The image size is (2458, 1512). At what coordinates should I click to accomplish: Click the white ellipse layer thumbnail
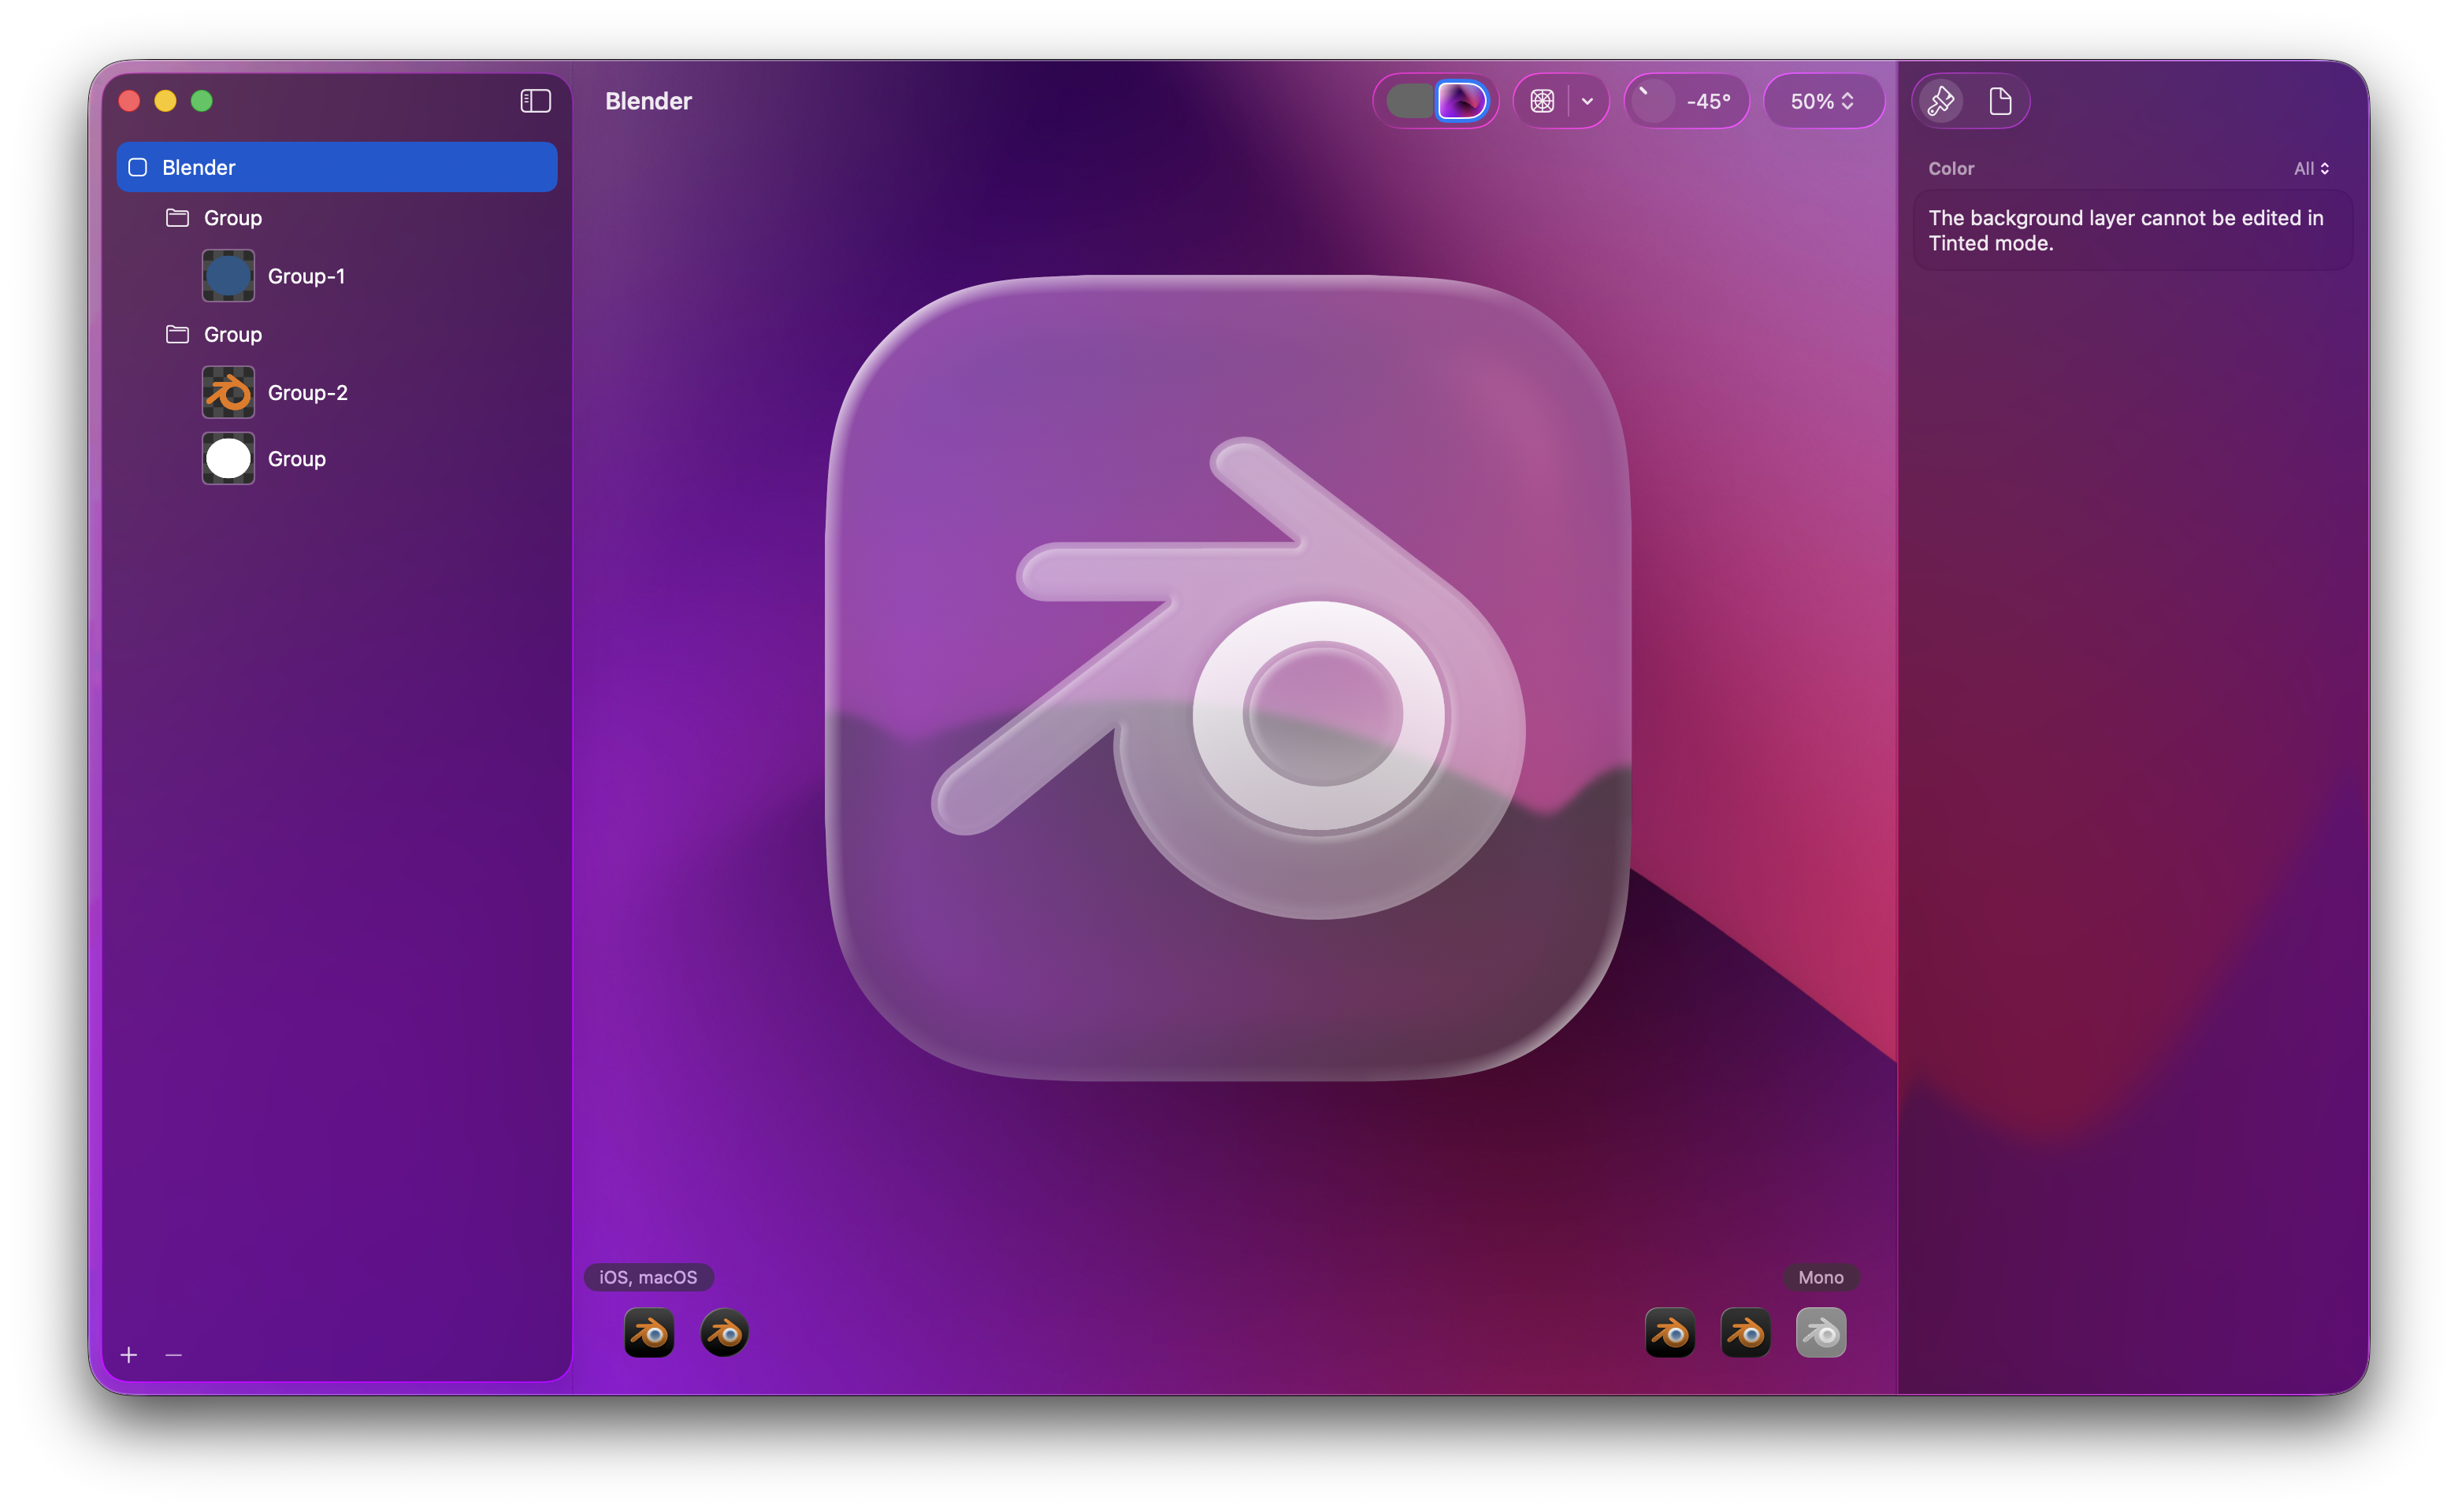pos(228,459)
